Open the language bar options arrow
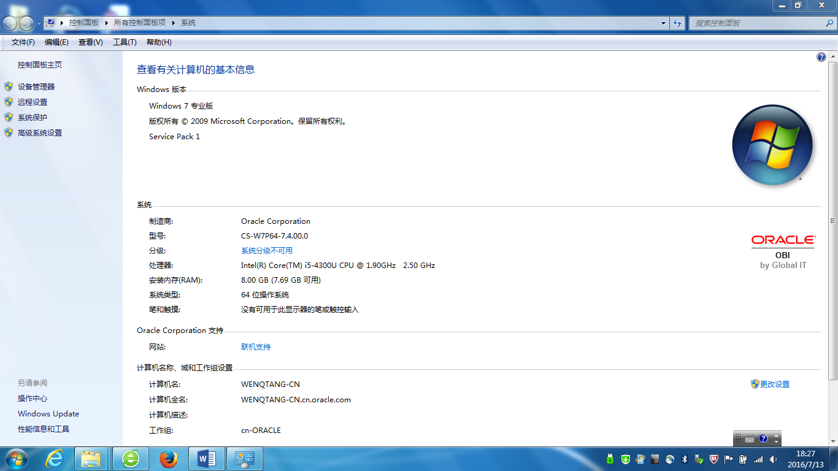 (x=777, y=442)
